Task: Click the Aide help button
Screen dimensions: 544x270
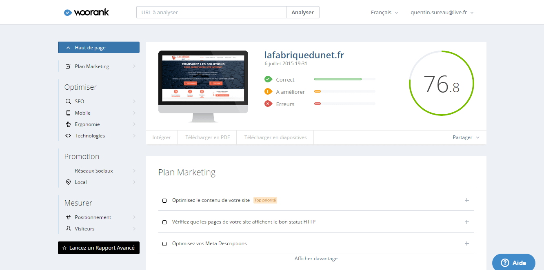Action: (513, 262)
